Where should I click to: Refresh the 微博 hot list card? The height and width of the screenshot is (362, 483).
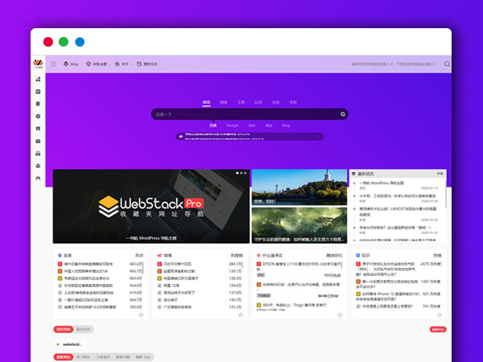pos(241,315)
